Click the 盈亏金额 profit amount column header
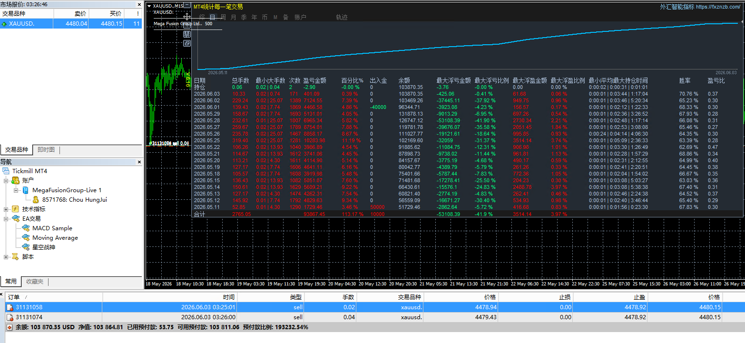Image resolution: width=745 pixels, height=343 pixels. pos(314,80)
